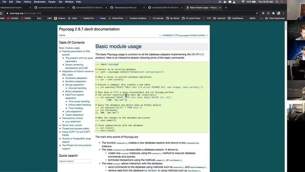
Task: Open the Fullstack Academy bookmark
Action: pos(136,18)
